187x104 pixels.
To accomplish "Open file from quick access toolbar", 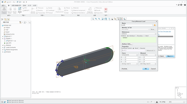I will point(5,2).
